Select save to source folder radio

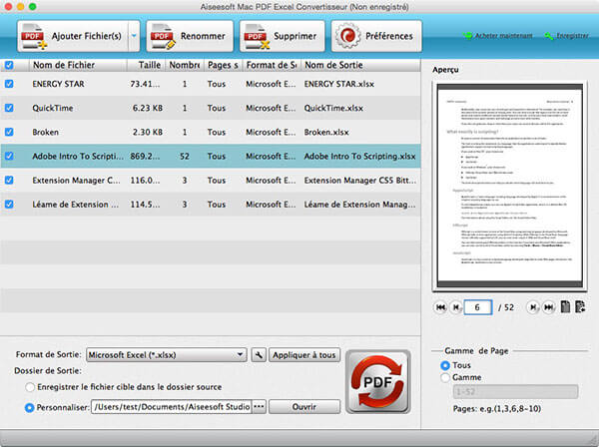click(x=30, y=387)
